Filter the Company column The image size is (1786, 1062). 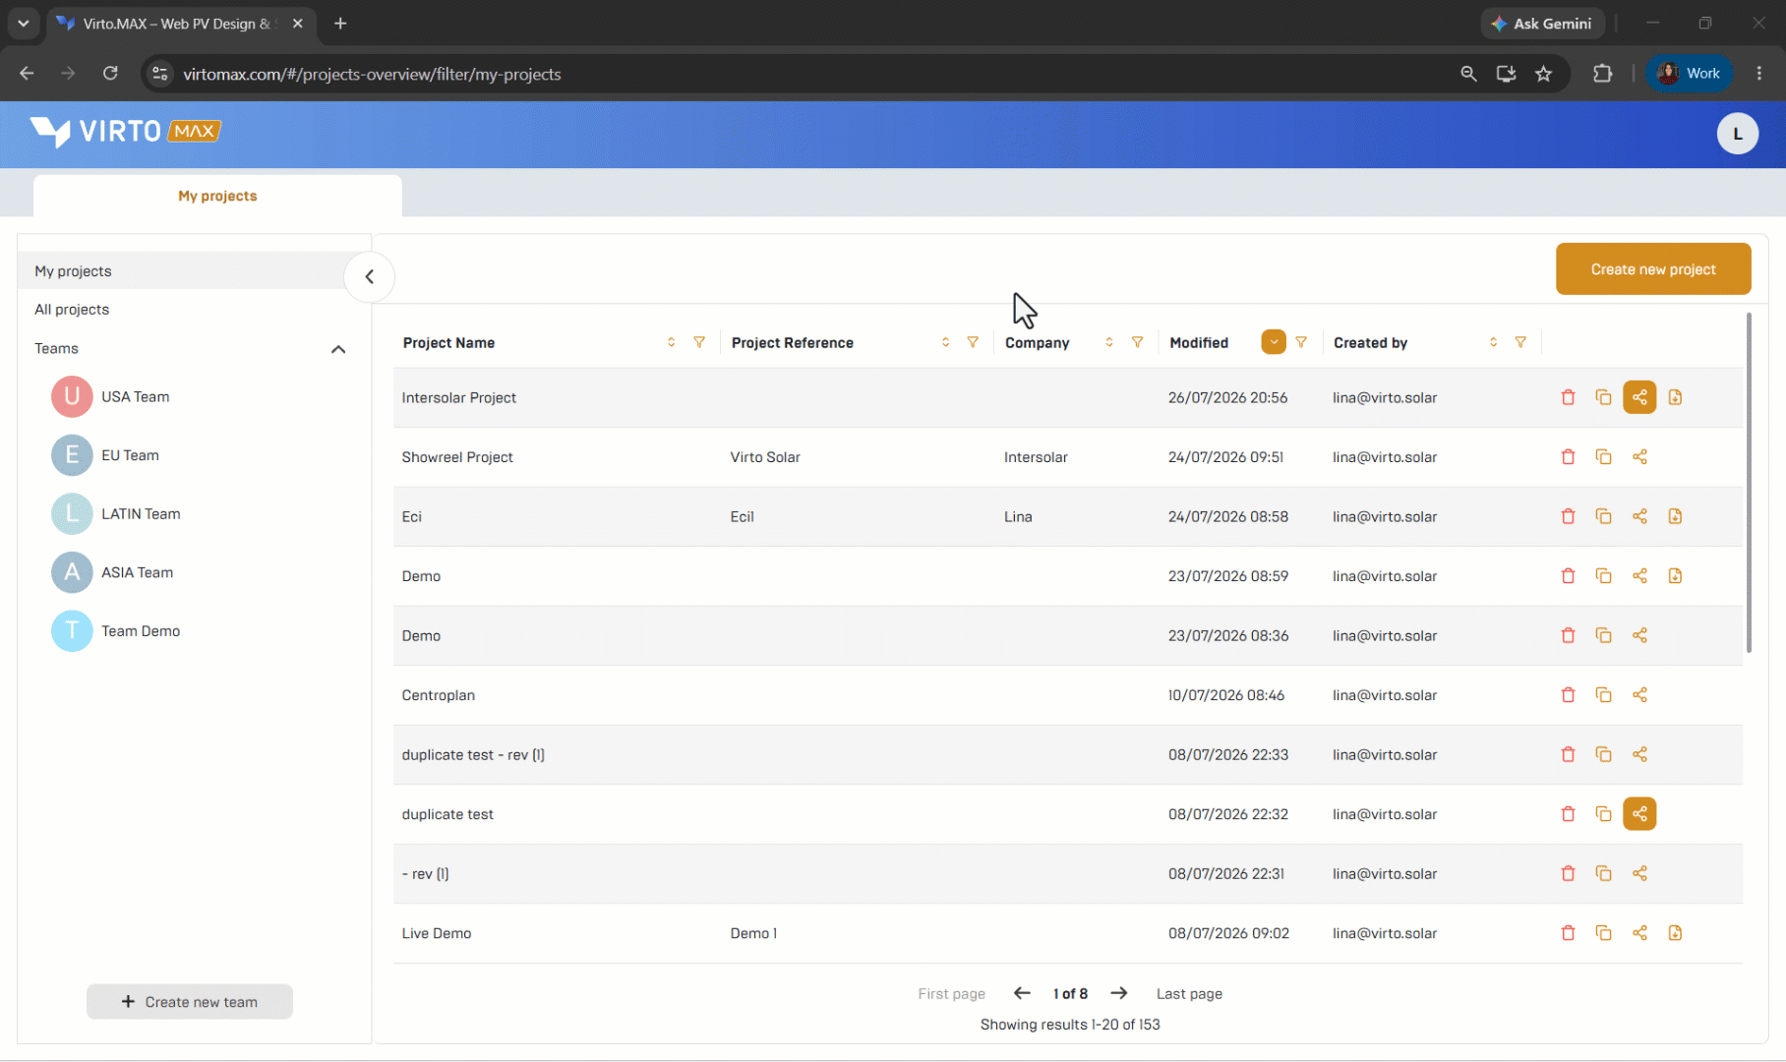(x=1137, y=342)
